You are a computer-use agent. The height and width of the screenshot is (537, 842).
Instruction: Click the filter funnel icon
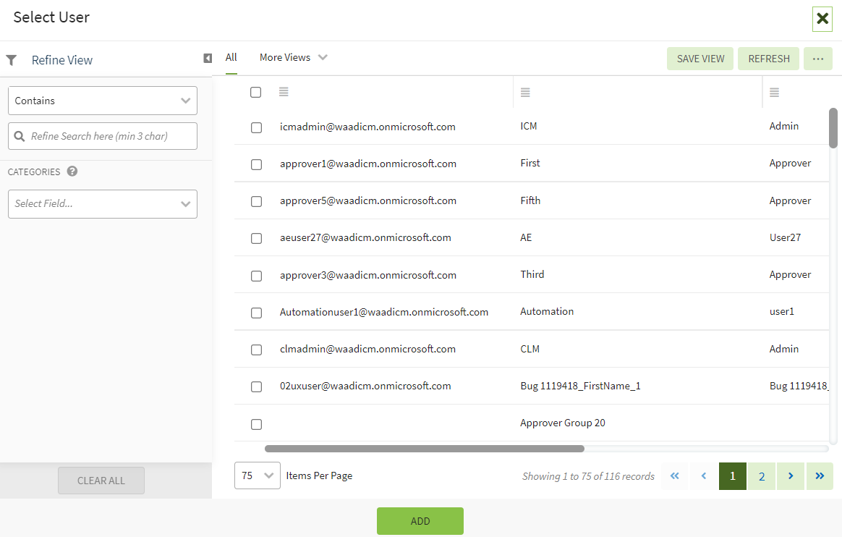[x=12, y=60]
